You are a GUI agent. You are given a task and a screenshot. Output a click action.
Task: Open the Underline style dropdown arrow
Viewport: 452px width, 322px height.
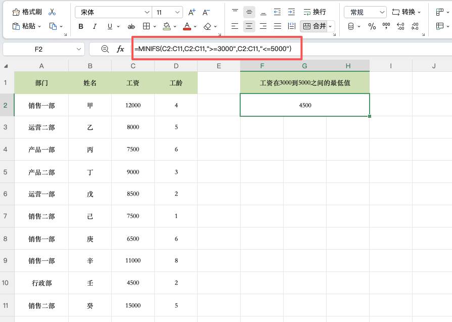tap(118, 26)
